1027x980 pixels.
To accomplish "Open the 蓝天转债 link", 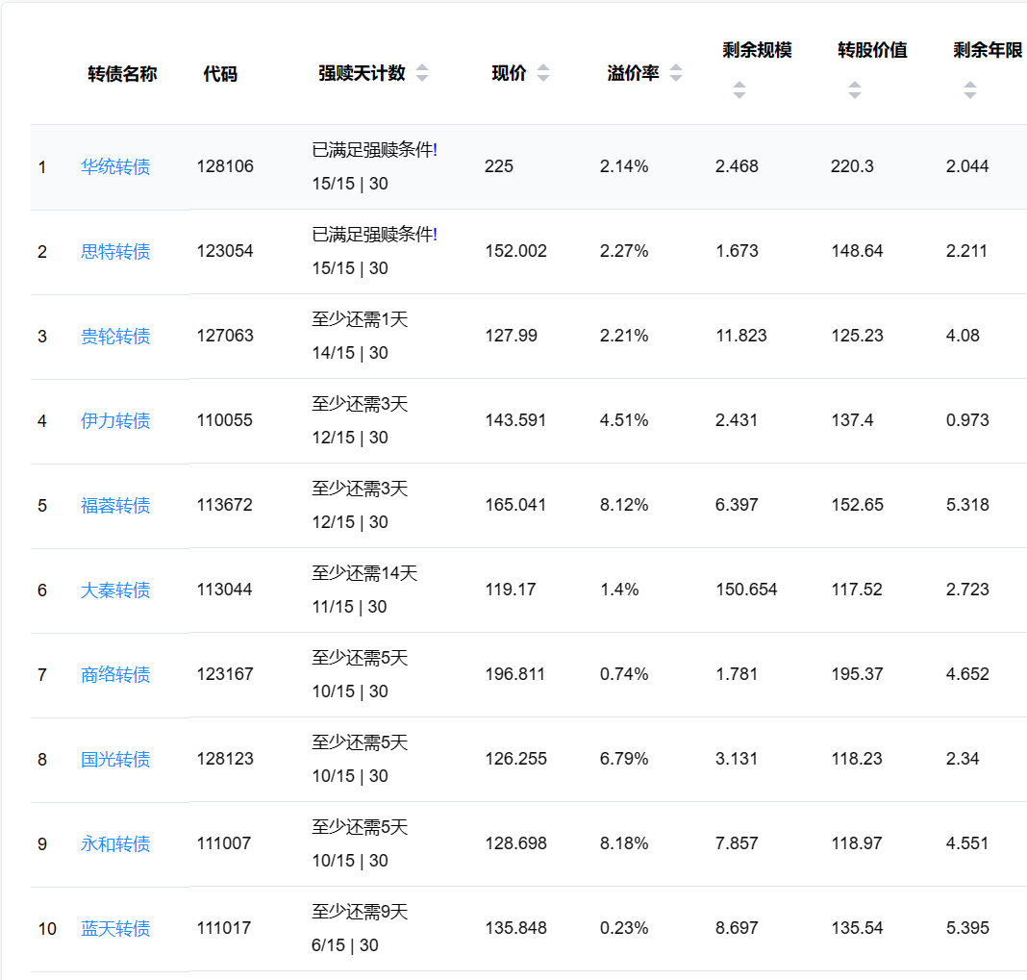I will point(115,928).
